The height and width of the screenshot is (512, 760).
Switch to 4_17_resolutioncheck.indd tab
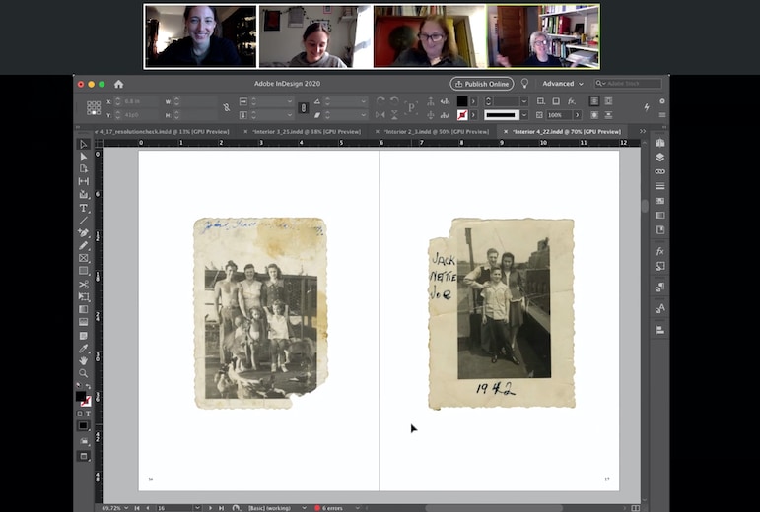click(x=164, y=132)
